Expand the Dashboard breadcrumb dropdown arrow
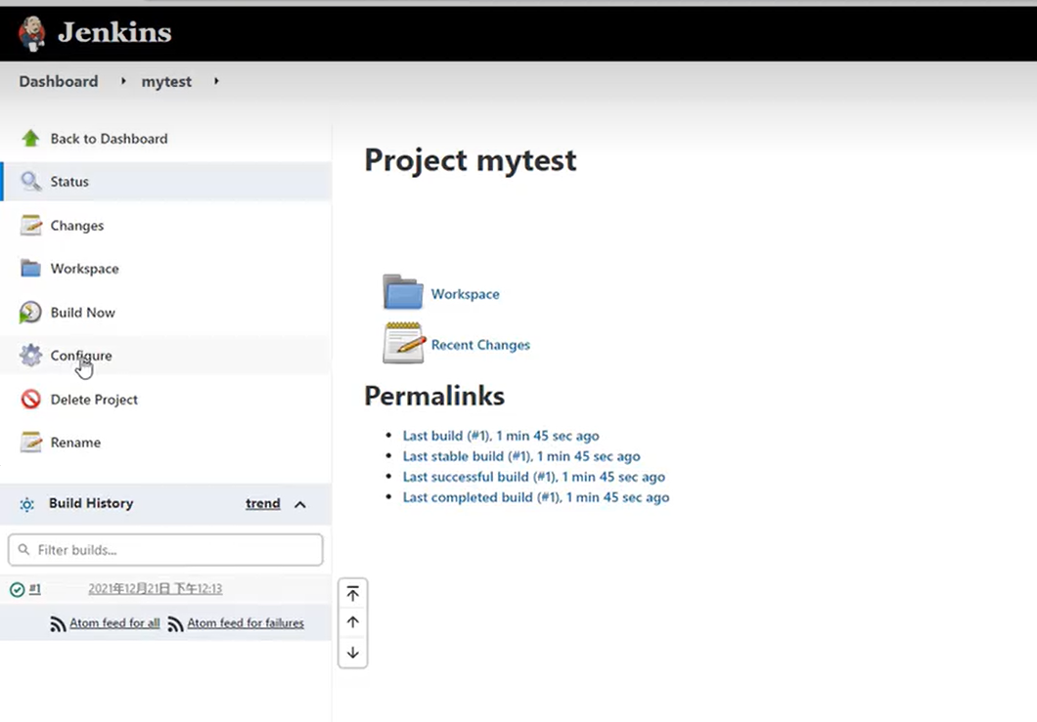The image size is (1037, 722). click(123, 81)
